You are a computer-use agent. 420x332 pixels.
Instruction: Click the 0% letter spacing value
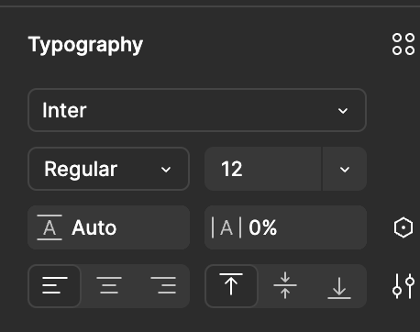coord(263,227)
